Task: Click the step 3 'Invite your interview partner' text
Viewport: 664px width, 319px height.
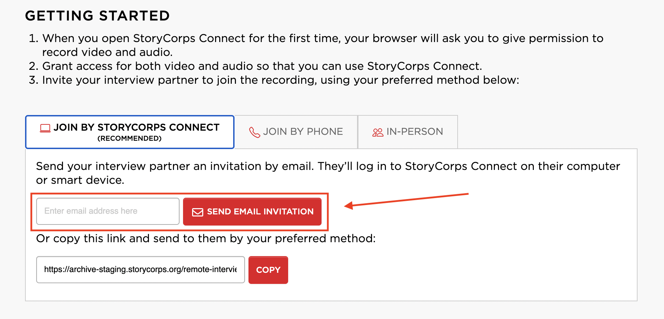Action: [x=280, y=80]
